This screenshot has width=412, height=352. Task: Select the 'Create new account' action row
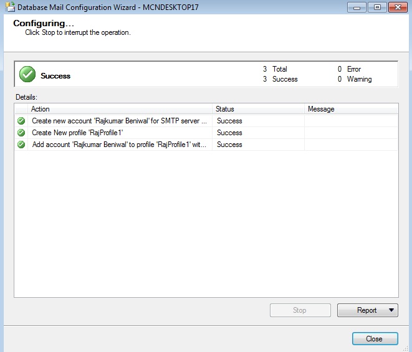pyautogui.click(x=206, y=121)
